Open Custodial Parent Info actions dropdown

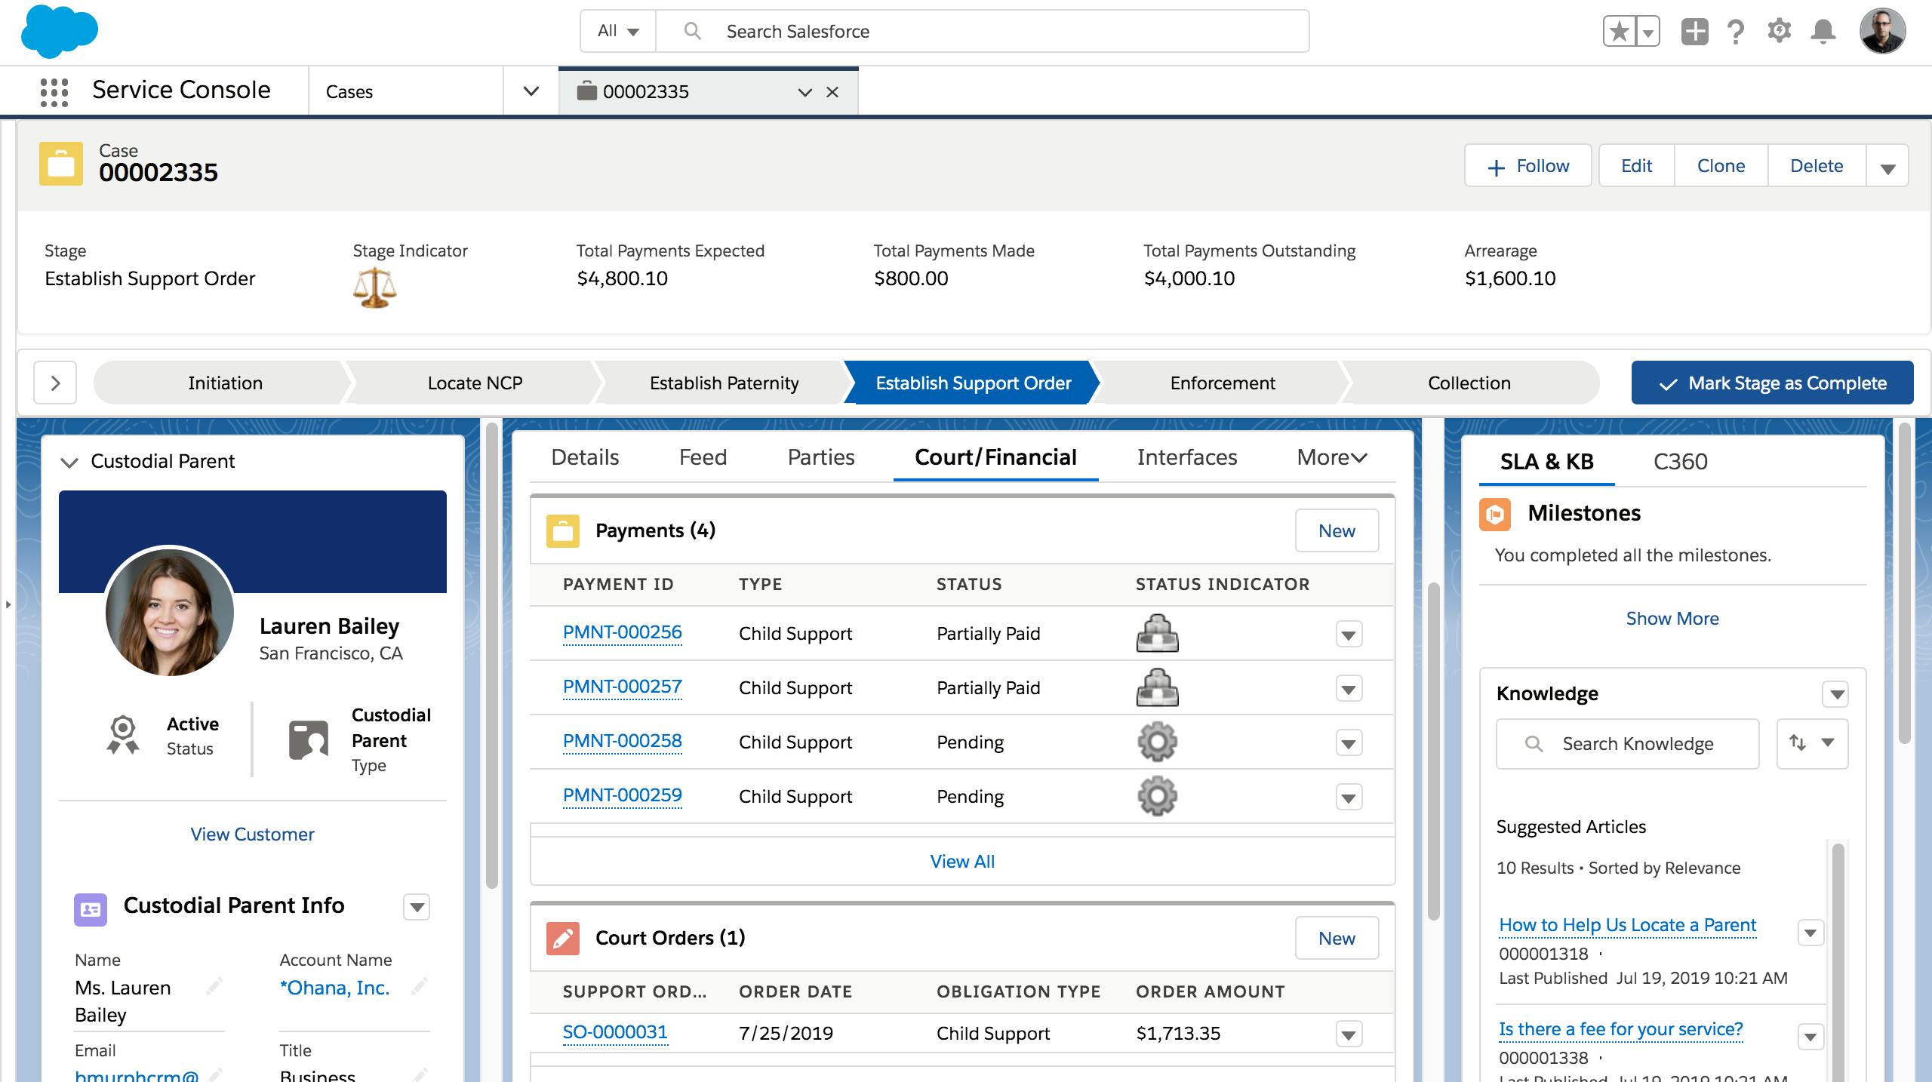click(417, 907)
